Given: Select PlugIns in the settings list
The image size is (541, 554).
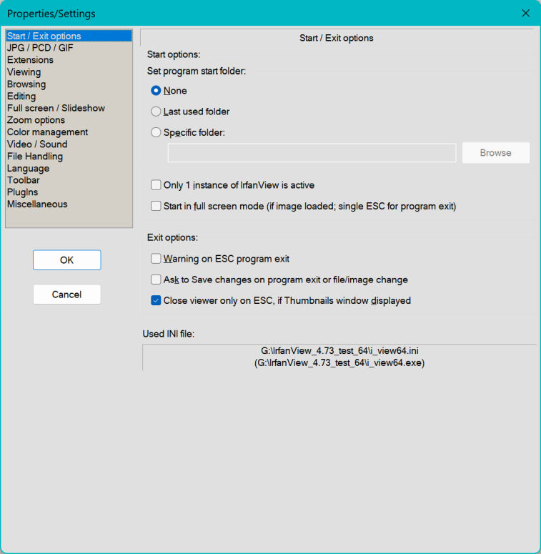Looking at the screenshot, I should [x=23, y=192].
